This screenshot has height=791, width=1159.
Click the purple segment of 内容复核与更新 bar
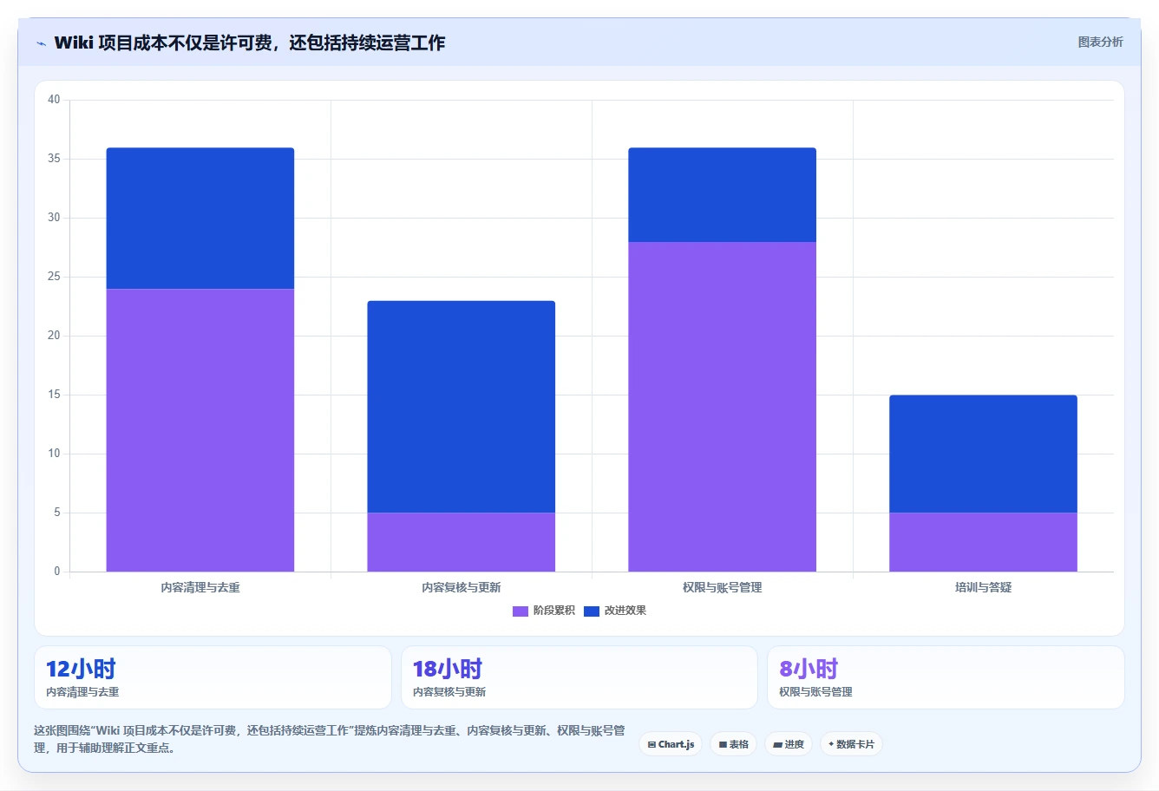(462, 542)
